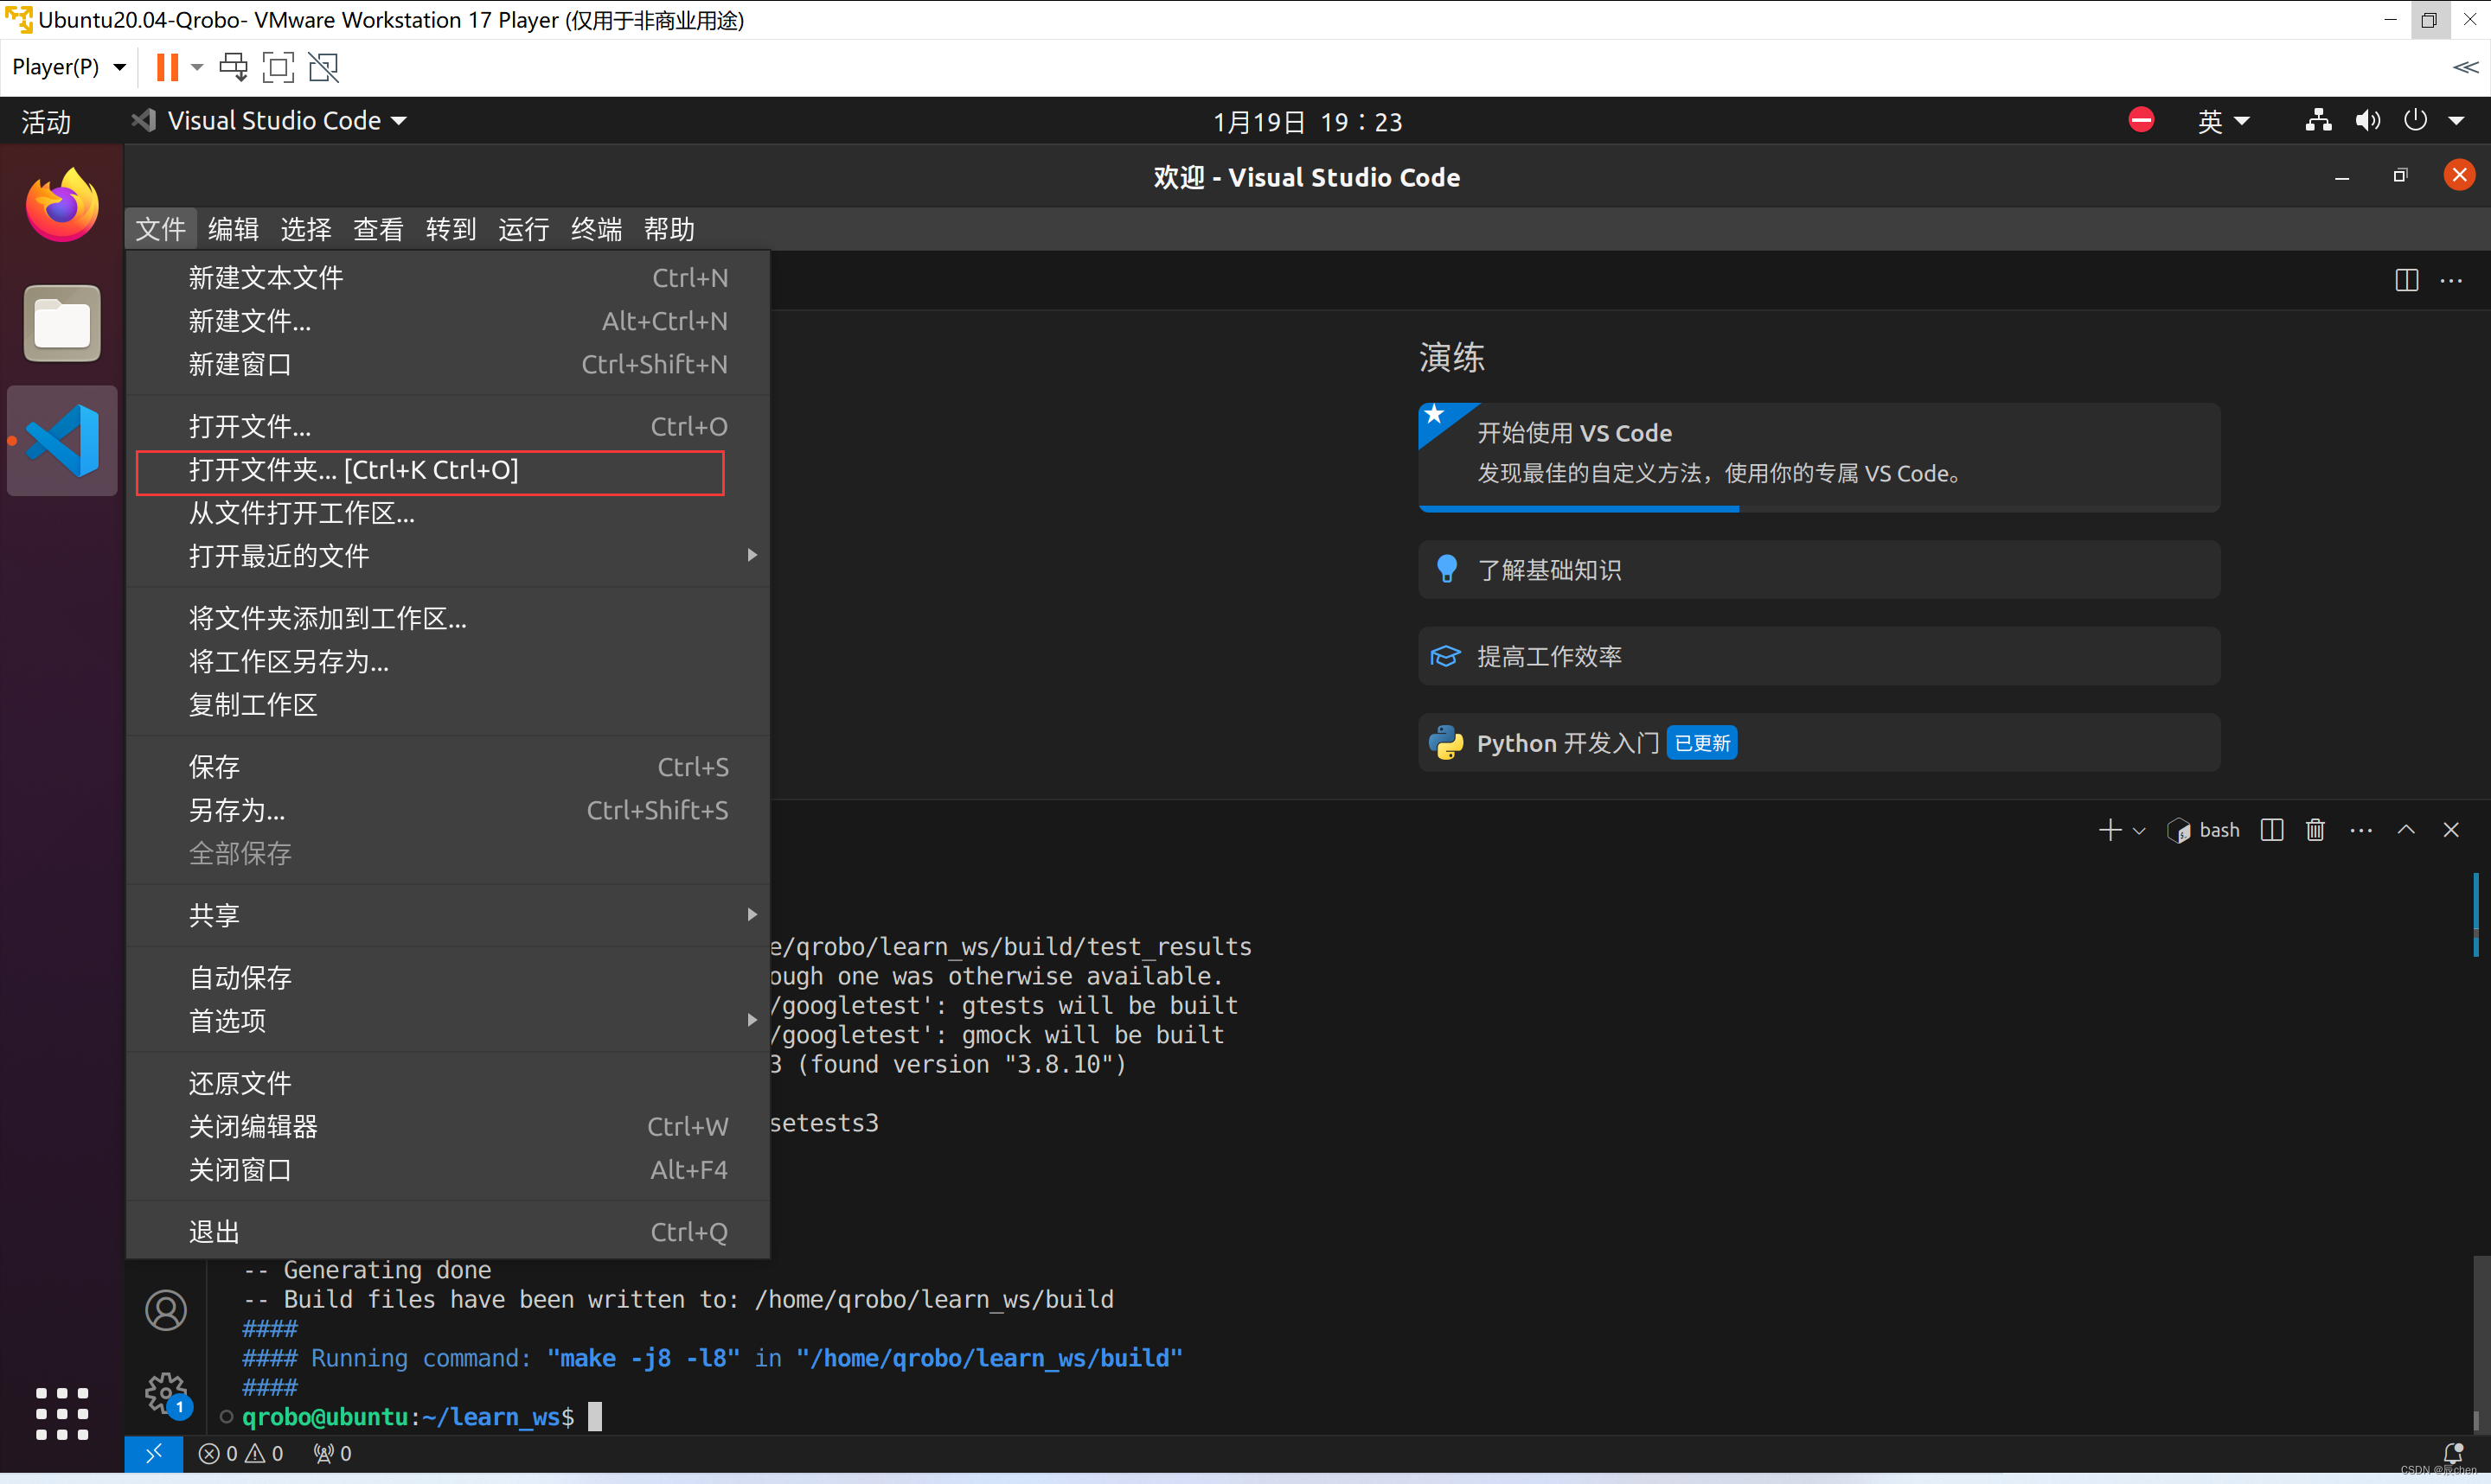This screenshot has height=1484, width=2491.
Task: Expand the 打开最近的文件 submenu
Action: pos(447,555)
